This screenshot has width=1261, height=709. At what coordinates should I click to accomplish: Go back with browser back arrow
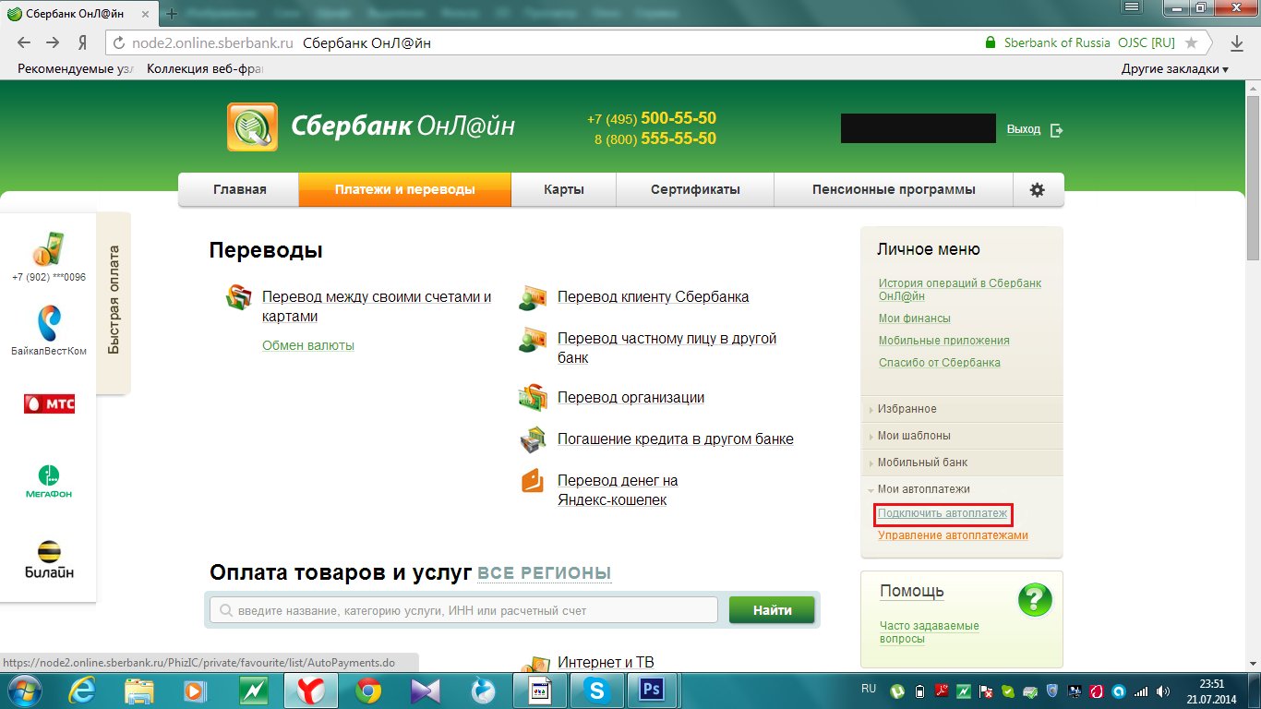[x=24, y=43]
